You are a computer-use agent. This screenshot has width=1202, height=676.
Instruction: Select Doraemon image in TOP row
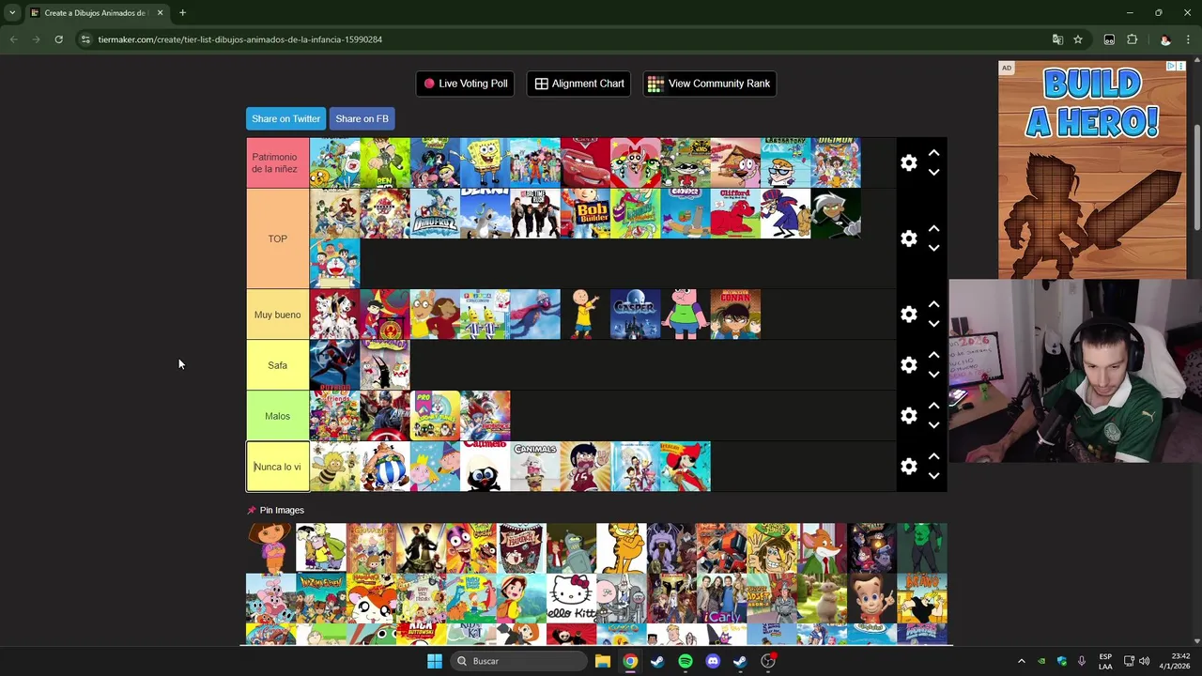pyautogui.click(x=334, y=264)
